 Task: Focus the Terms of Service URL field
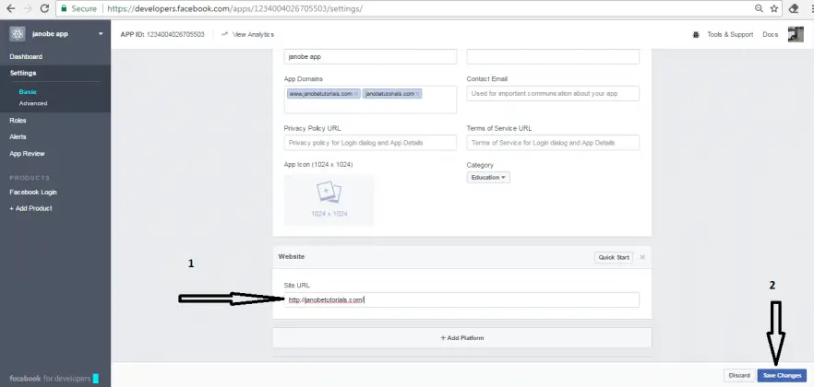coord(553,143)
